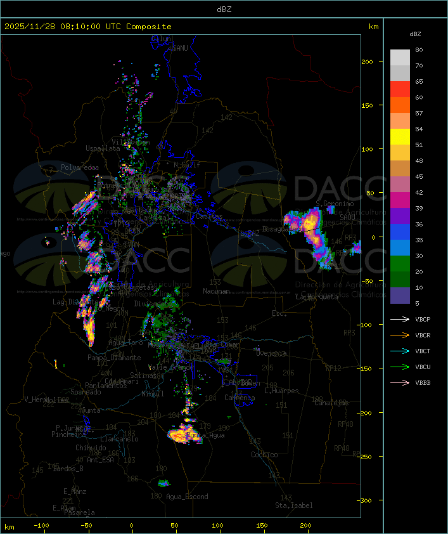Viewport: 448px width, 534px height.
Task: Click the dBZ title at the top
Action: (x=224, y=9)
